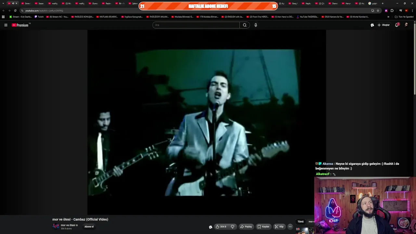This screenshot has height=234, width=416.
Task: Open a new browser tab
Action: [383, 3]
